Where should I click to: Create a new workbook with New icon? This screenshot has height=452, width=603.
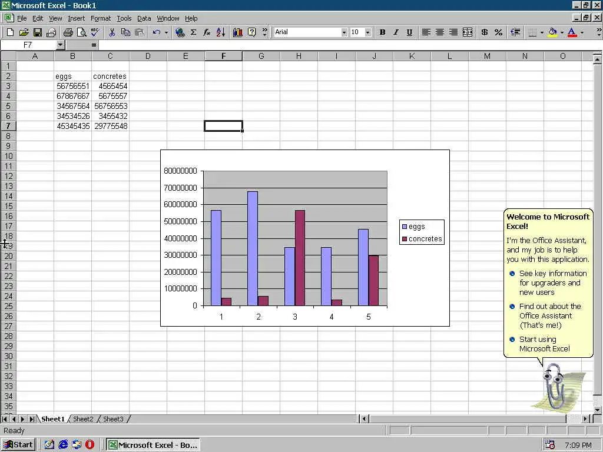10,32
